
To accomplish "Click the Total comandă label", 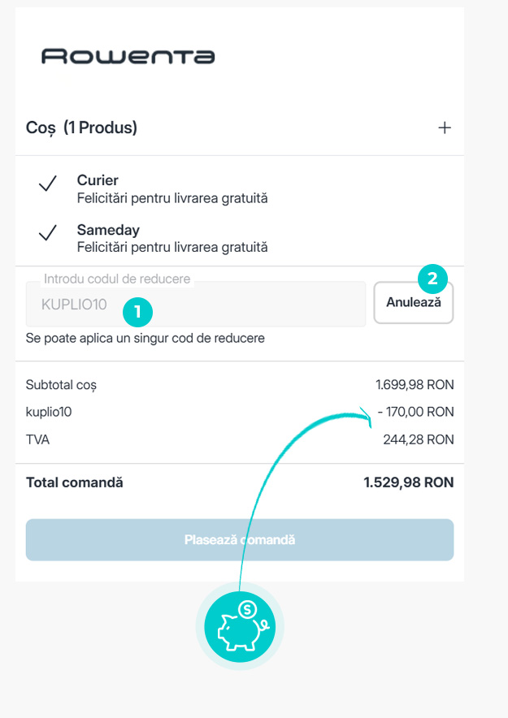I will 74,482.
